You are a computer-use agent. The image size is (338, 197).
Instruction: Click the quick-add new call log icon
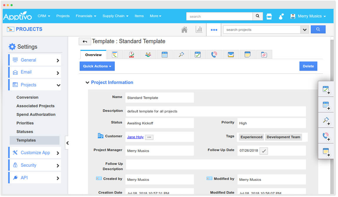(x=326, y=136)
